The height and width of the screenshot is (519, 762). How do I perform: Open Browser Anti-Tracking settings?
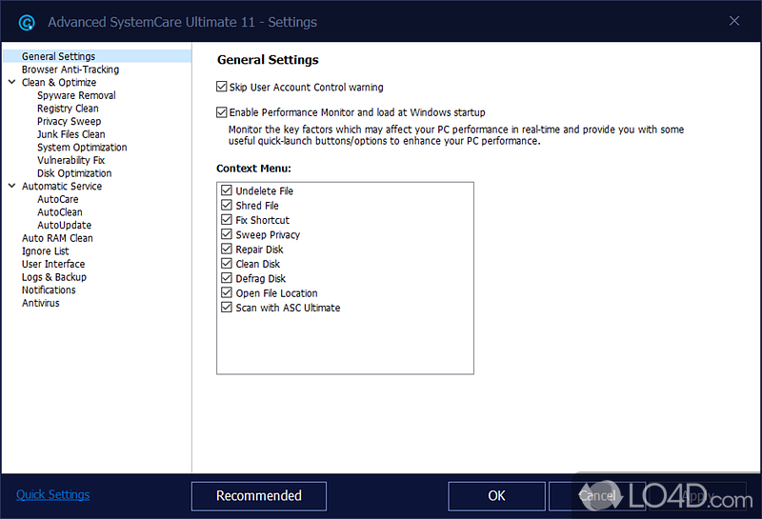click(70, 70)
